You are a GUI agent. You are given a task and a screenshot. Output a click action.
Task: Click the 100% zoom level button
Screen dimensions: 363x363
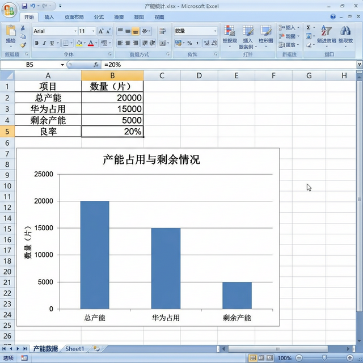pos(284,358)
